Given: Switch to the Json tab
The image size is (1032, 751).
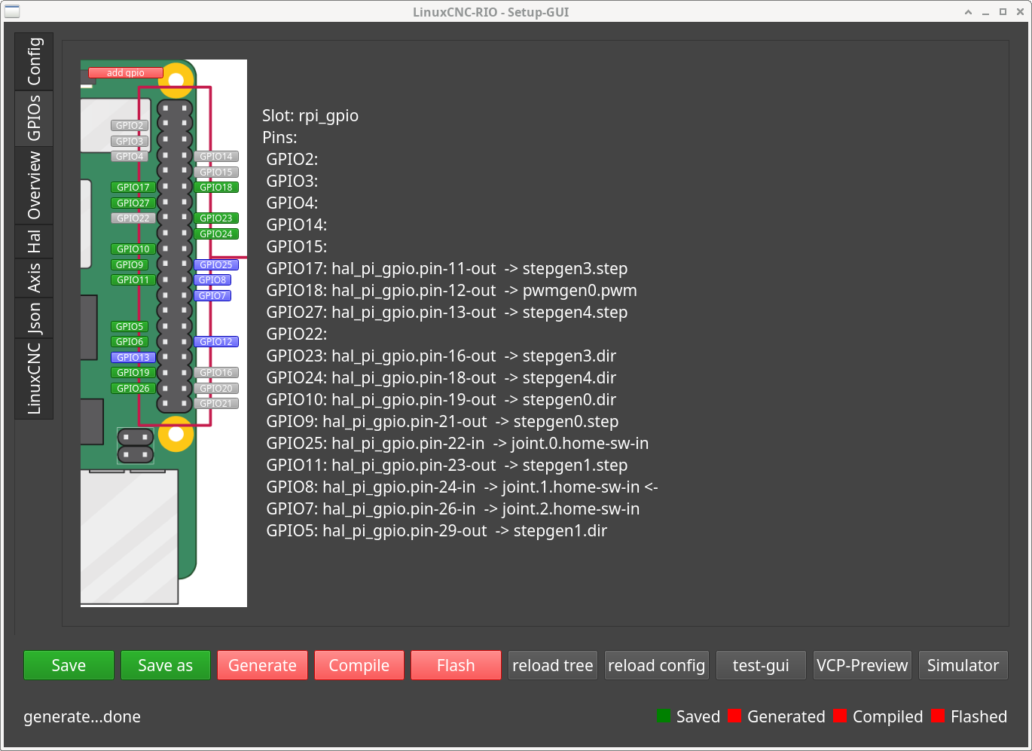Looking at the screenshot, I should tap(34, 318).
